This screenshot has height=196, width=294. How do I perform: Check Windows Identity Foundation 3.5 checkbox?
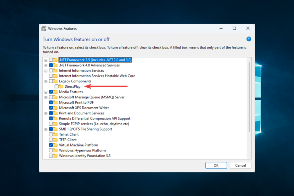[x=51, y=155]
